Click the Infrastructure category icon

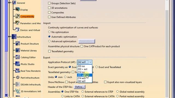14,36
